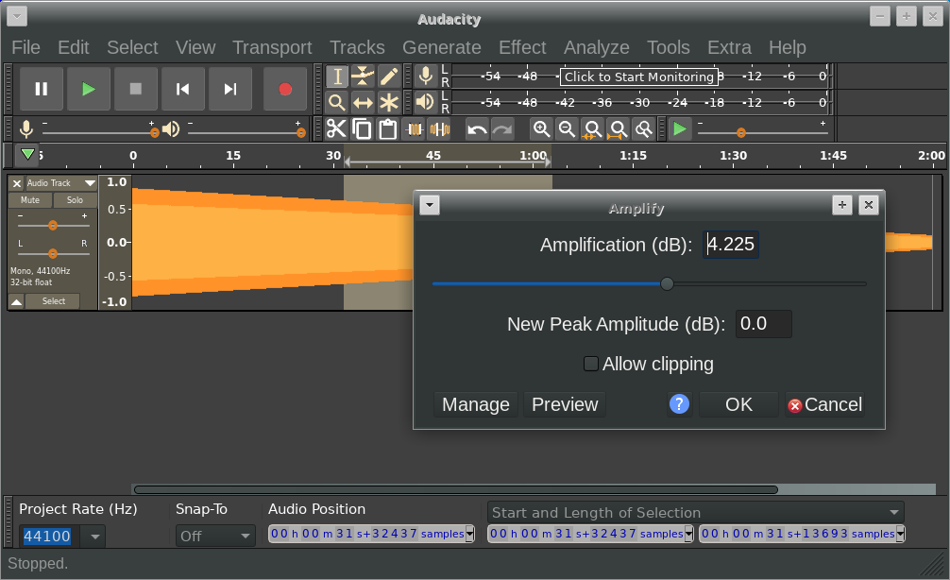Click the Record button

coord(286,88)
